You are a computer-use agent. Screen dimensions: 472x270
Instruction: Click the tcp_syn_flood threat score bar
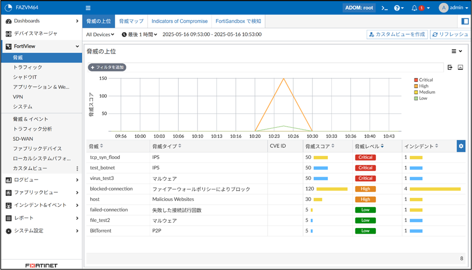[x=320, y=158]
